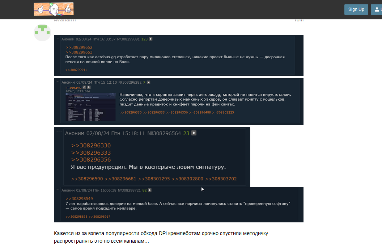Click paragraph 'Кажется из за взлета популярности'
382x247 pixels.
point(161,237)
